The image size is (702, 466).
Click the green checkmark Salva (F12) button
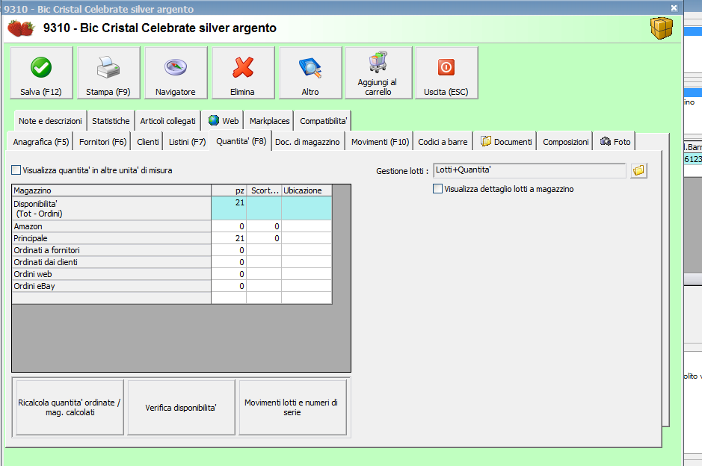41,73
